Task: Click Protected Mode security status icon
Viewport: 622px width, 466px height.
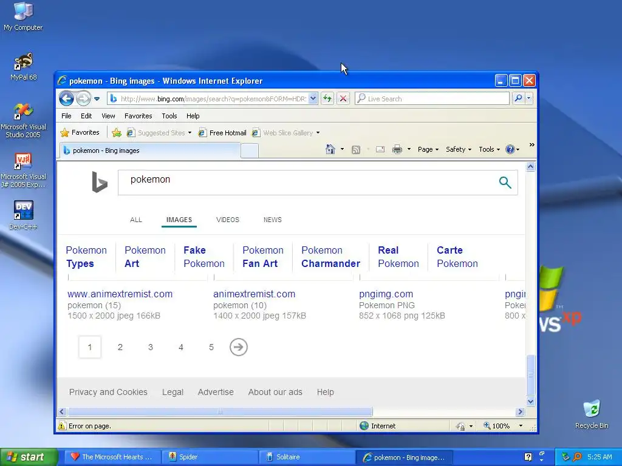Action: [460, 426]
